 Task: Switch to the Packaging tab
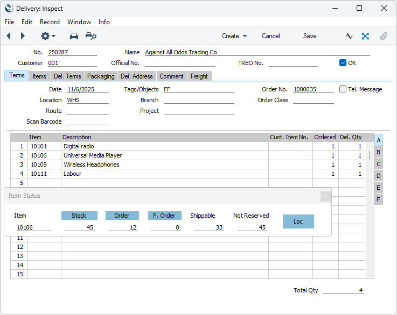coord(101,76)
